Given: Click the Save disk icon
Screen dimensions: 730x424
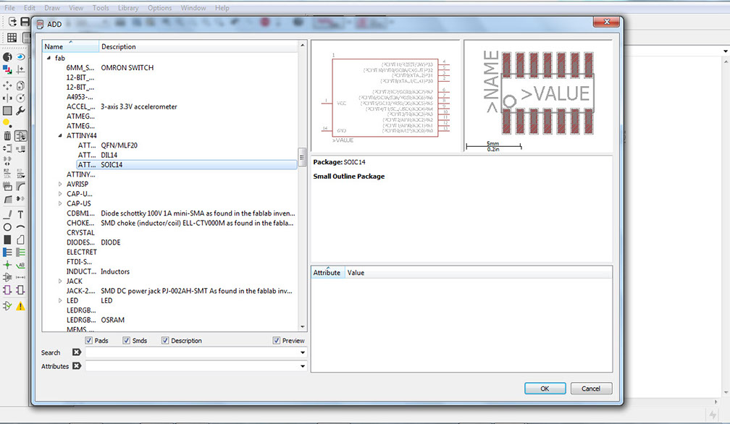Looking at the screenshot, I should pos(25,22).
